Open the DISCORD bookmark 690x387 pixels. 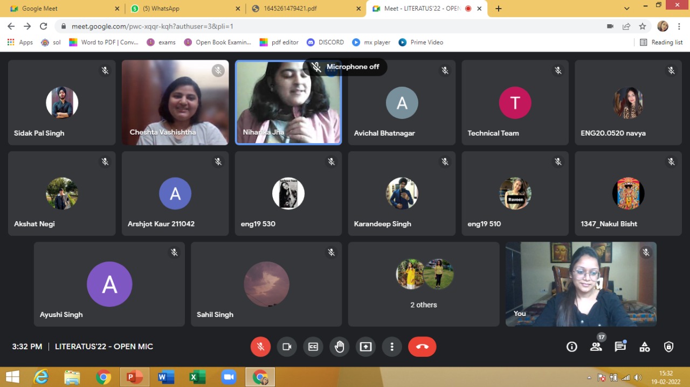coord(325,42)
